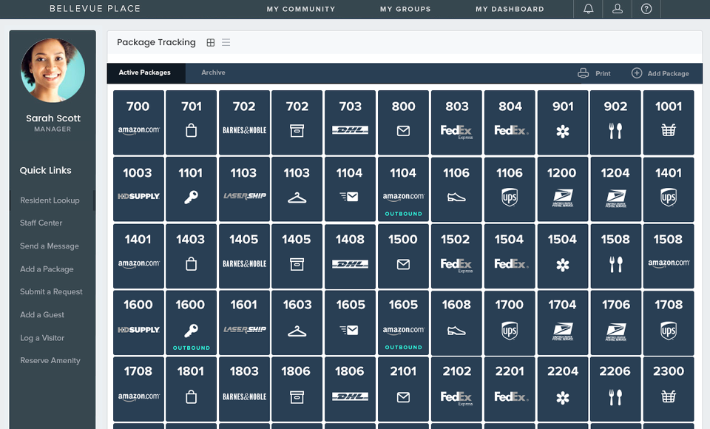The image size is (710, 429).
Task: Switch to grid view icon
Action: (x=211, y=43)
